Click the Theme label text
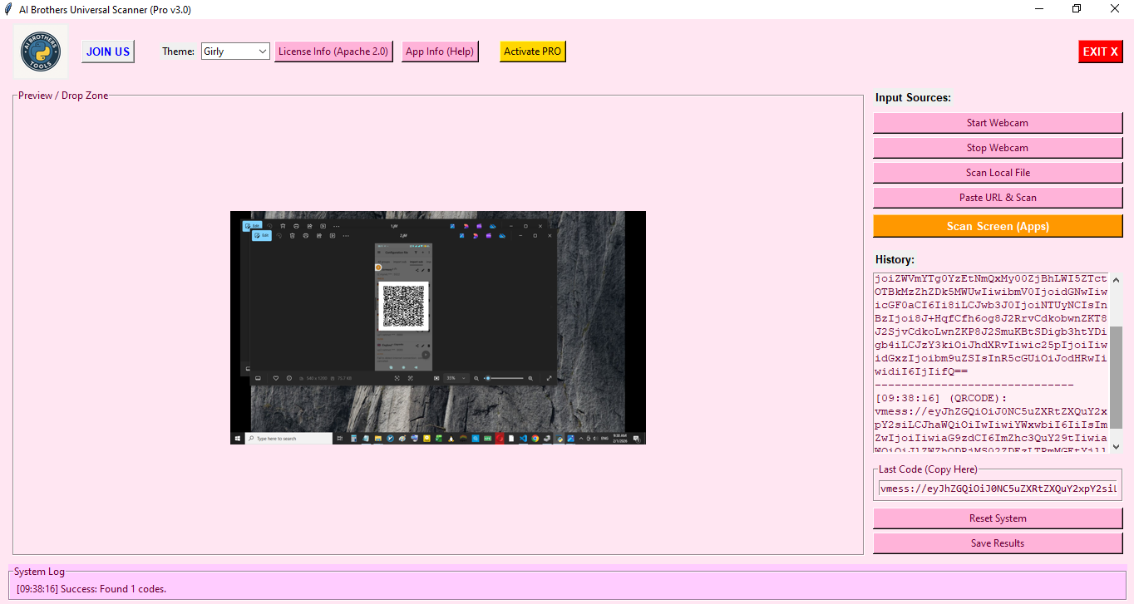 (x=178, y=52)
